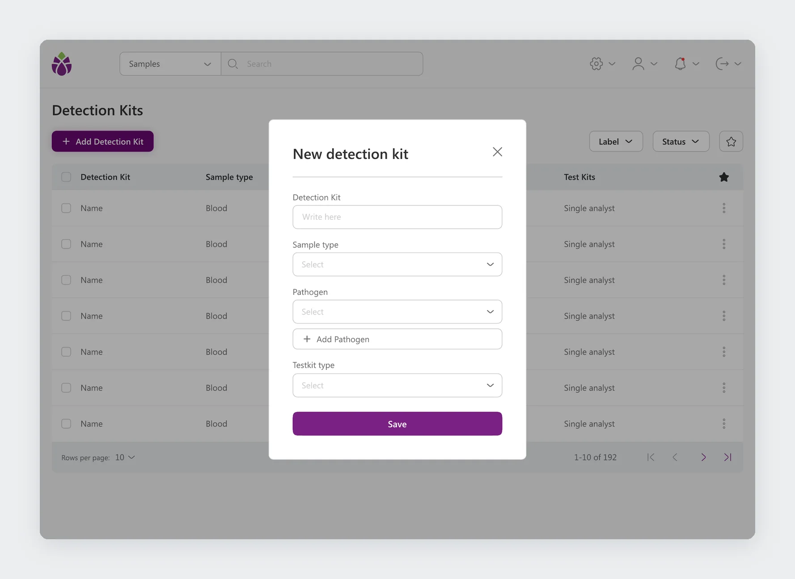Click the Add Pathogen button
Screen dimensions: 795x579
tap(397, 339)
